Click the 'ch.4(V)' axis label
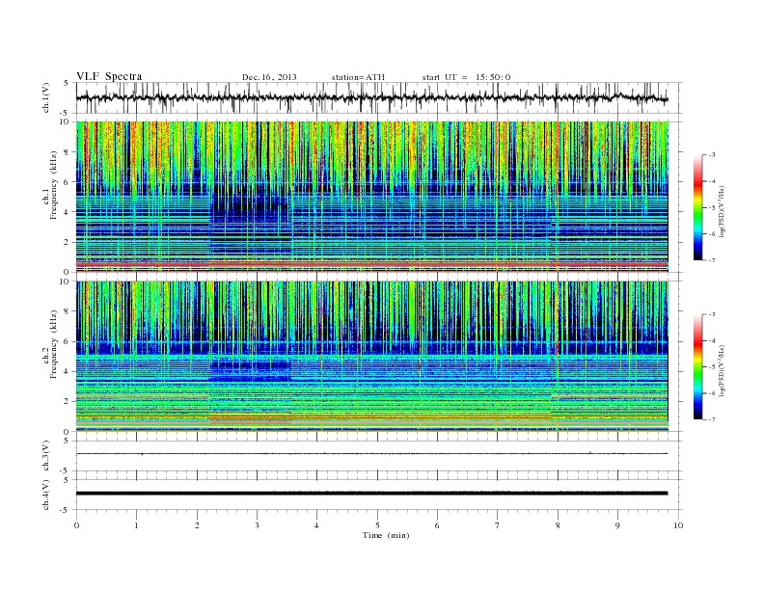764x590 pixels. 46,495
